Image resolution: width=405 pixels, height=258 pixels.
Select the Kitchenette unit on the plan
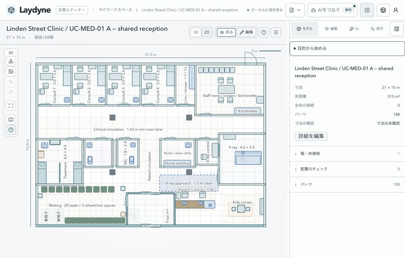(x=248, y=111)
